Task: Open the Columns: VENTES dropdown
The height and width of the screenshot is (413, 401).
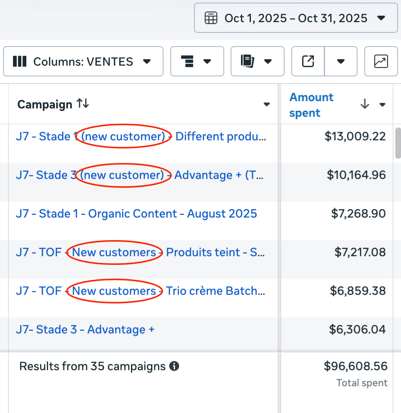Action: (83, 61)
